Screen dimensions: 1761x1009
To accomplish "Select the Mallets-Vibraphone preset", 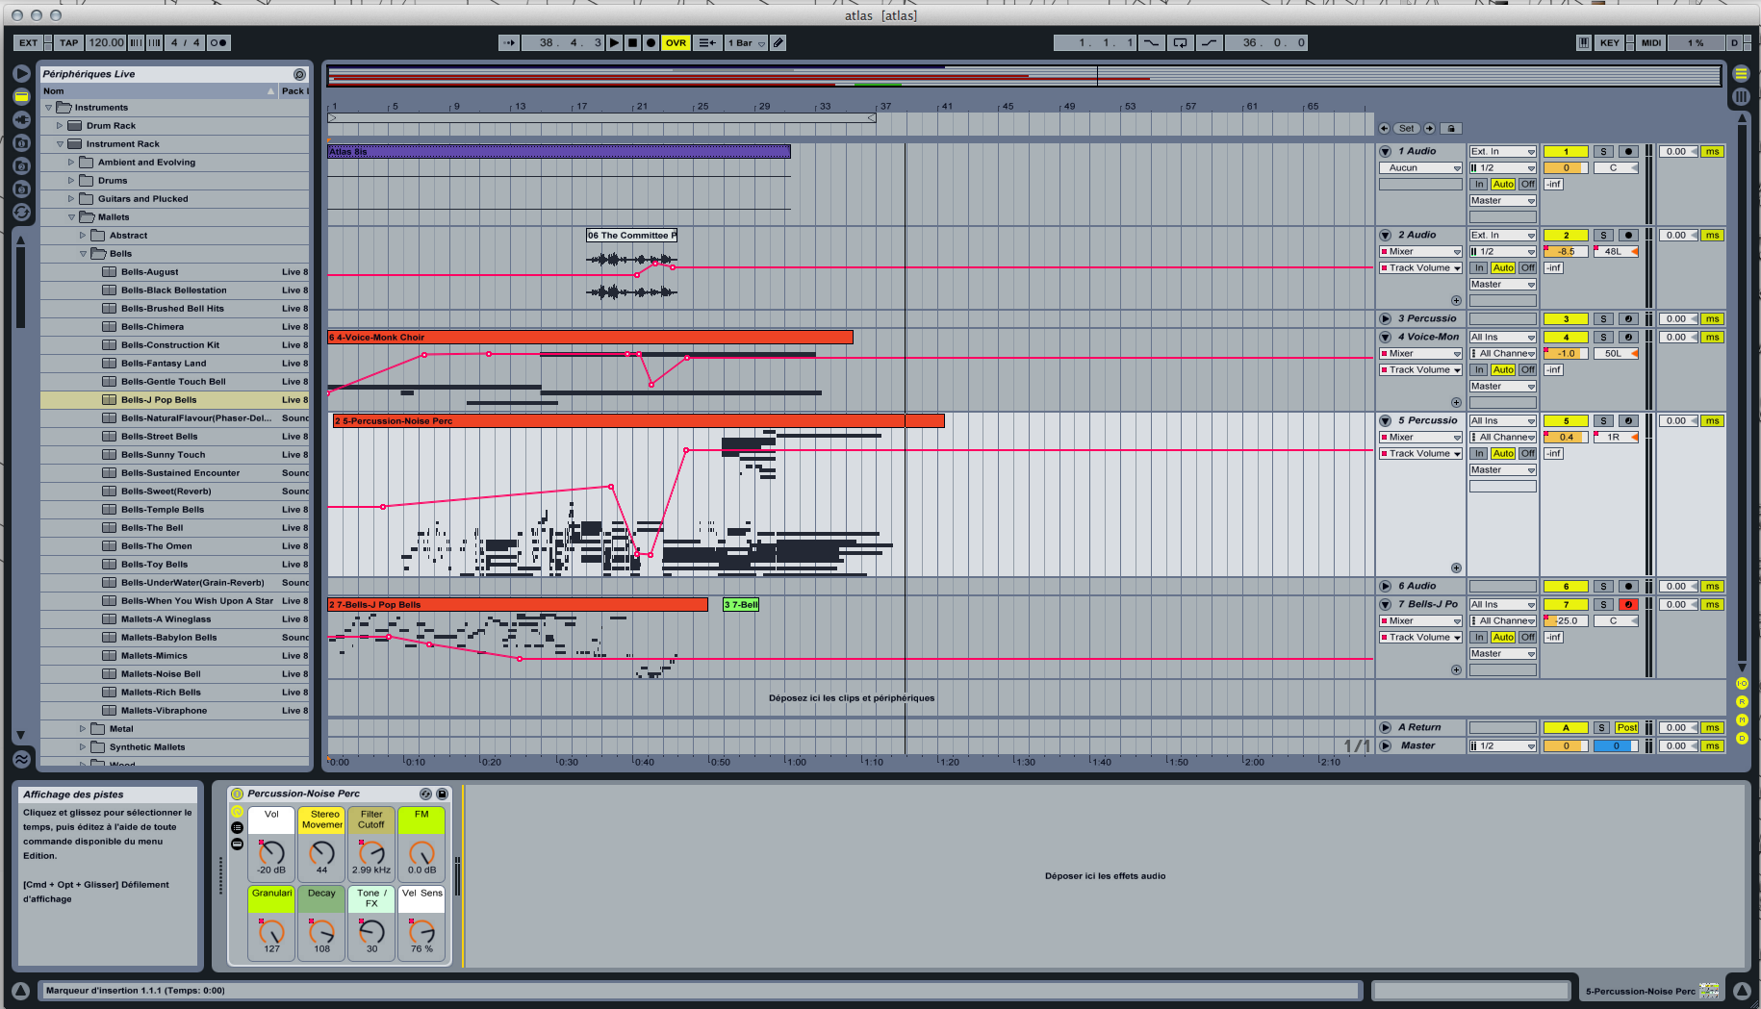I will coord(164,711).
